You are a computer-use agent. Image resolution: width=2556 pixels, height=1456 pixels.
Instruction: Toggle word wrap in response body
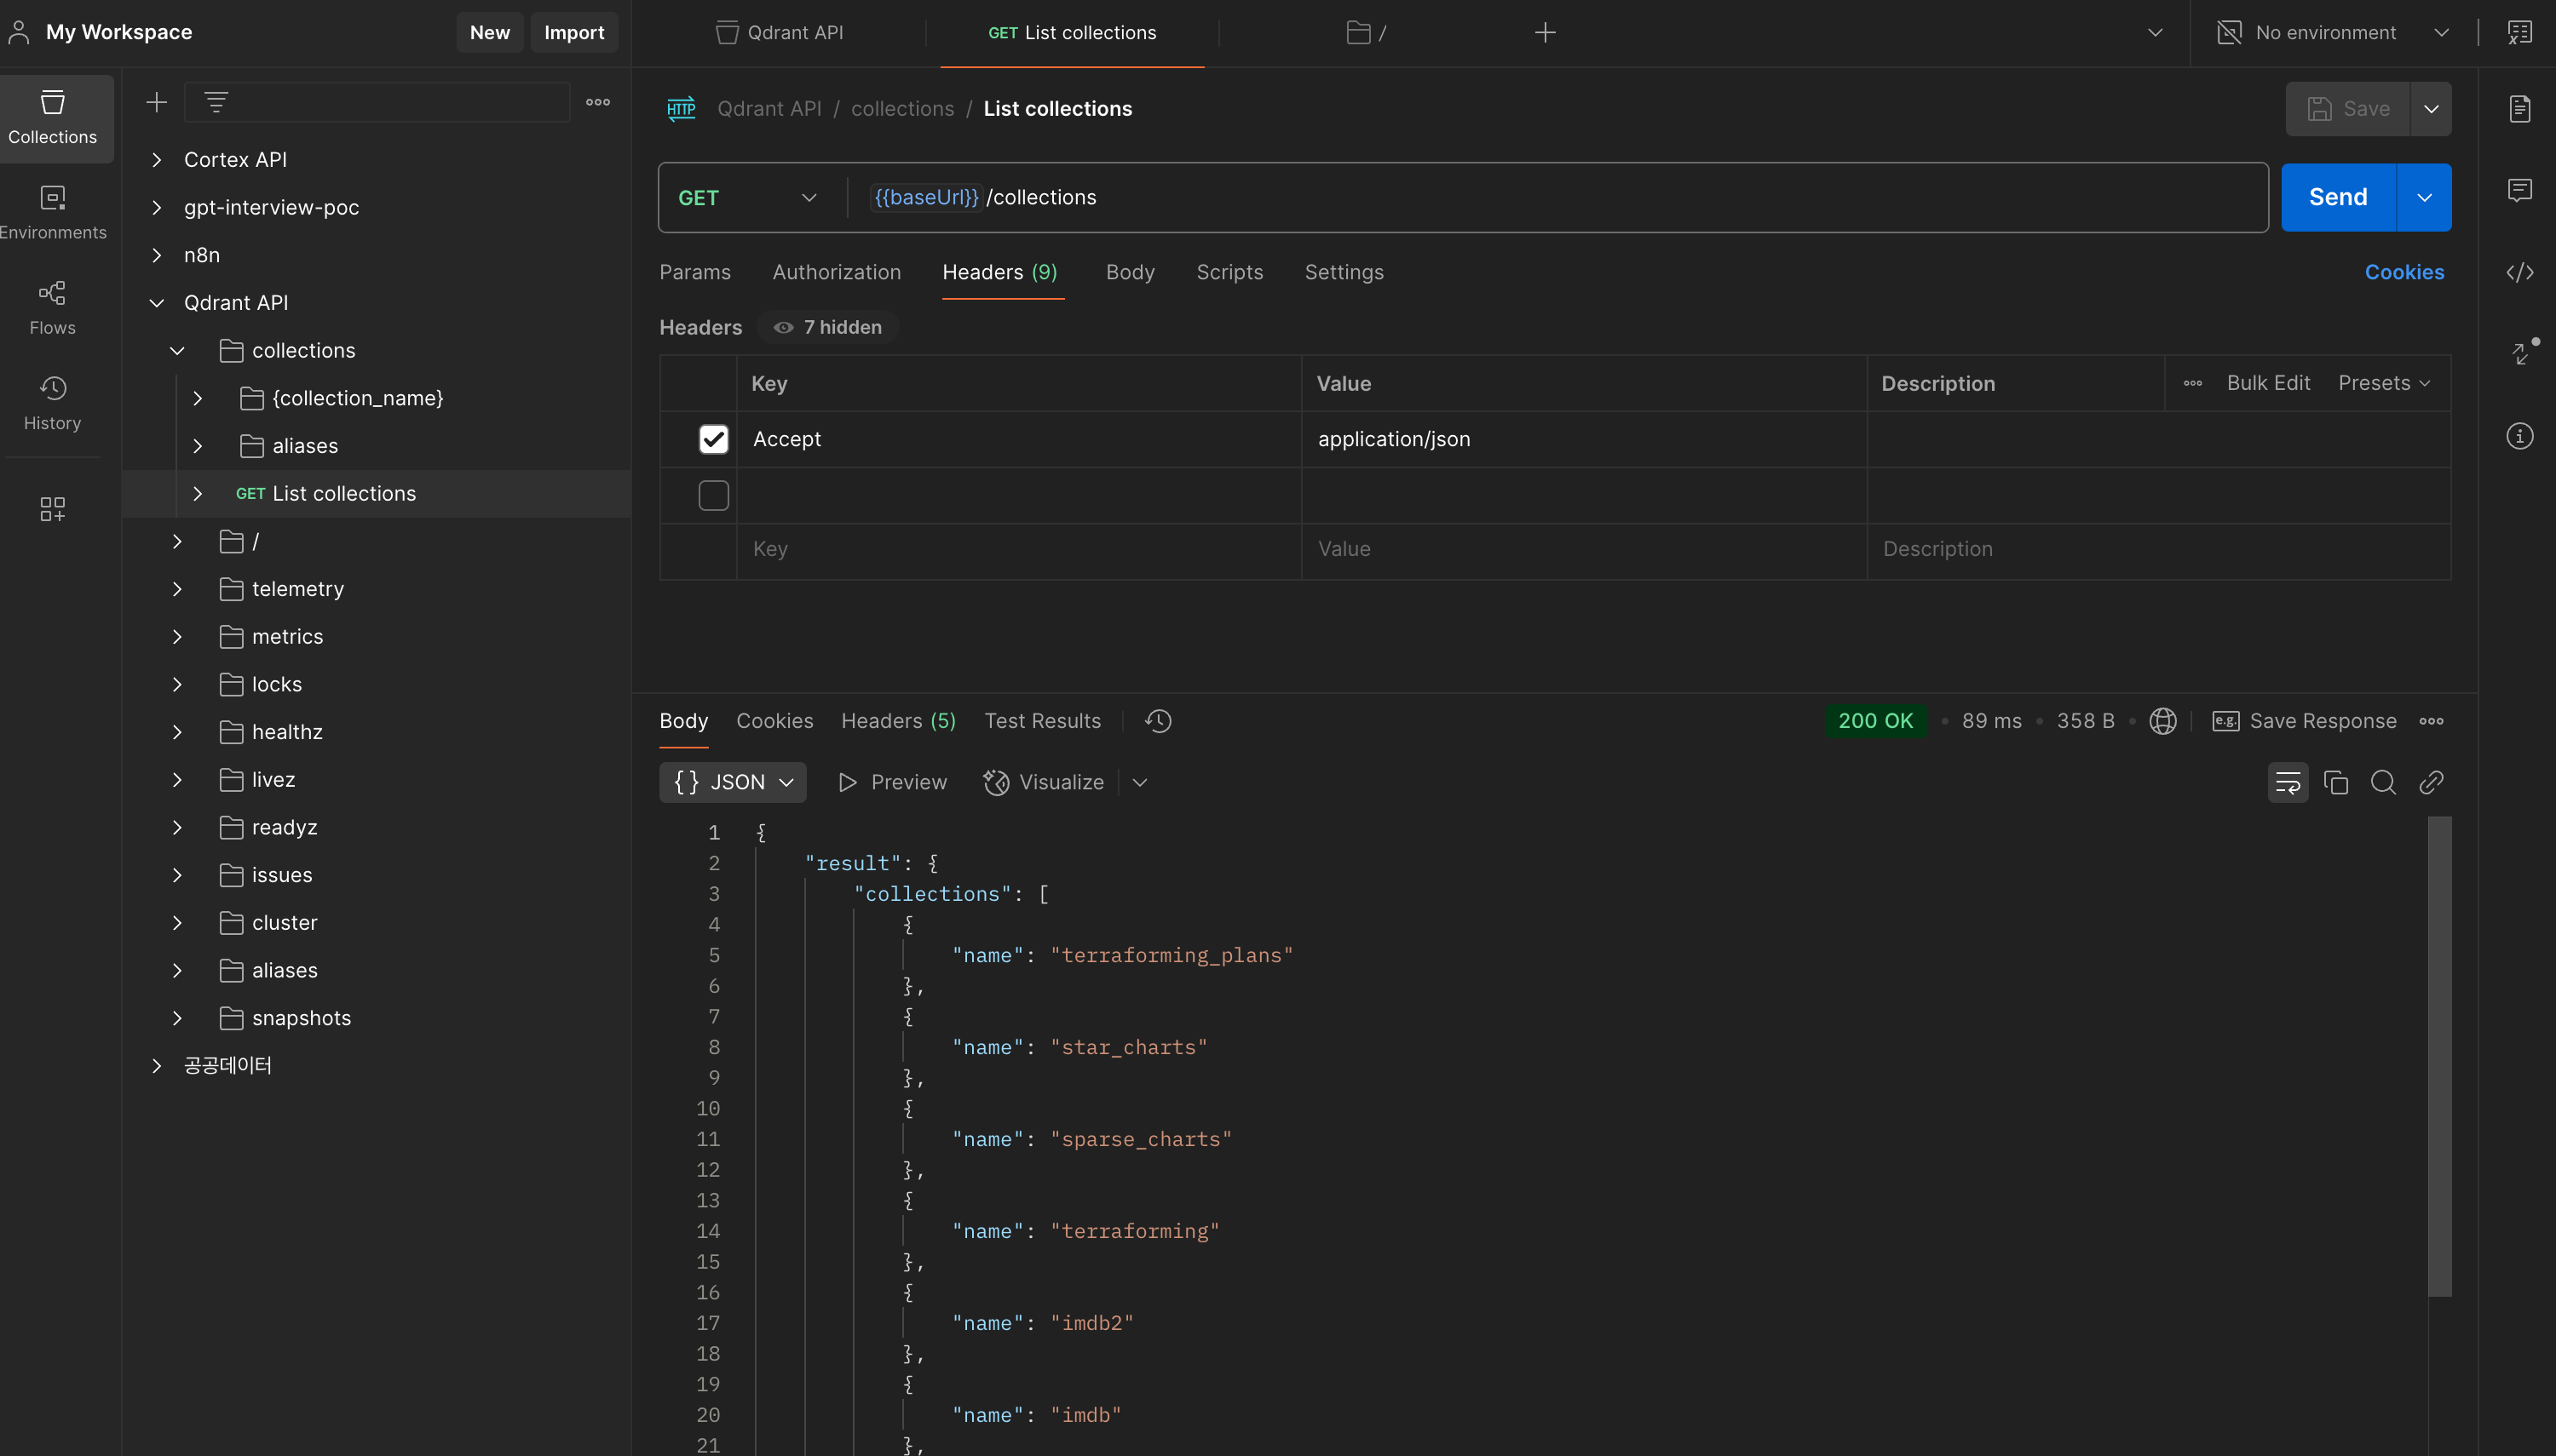(2288, 783)
